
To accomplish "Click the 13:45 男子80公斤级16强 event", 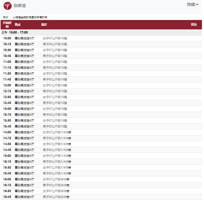I will [55, 127].
